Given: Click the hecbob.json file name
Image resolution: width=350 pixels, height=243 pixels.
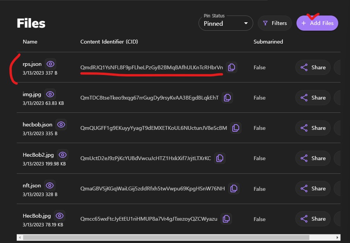Looking at the screenshot, I should (x=38, y=125).
